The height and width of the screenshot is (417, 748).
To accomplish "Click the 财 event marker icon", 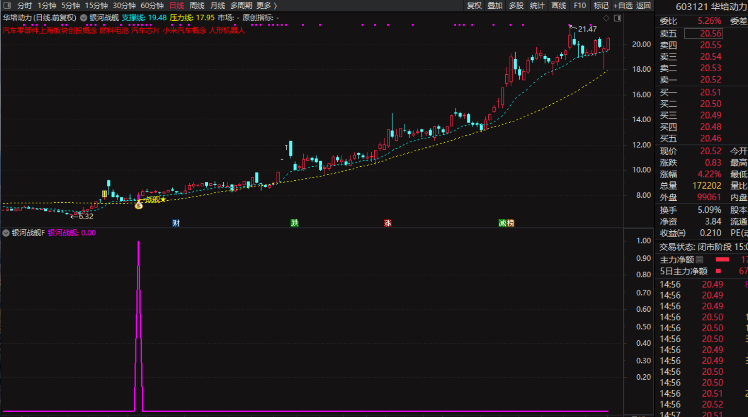I will [176, 223].
